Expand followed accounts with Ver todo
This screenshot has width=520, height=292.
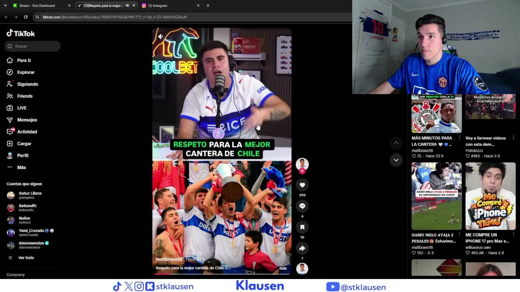point(26,258)
